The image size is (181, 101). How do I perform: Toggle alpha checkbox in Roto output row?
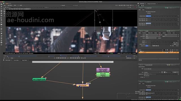159,35
